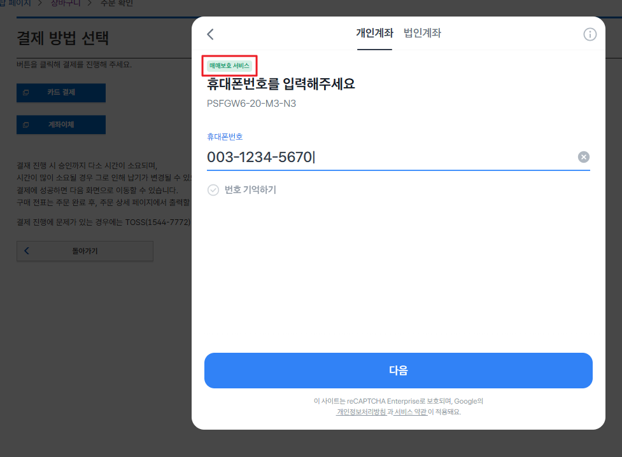This screenshot has height=457, width=622.
Task: Open the info icon in dialog header
Action: [x=590, y=34]
